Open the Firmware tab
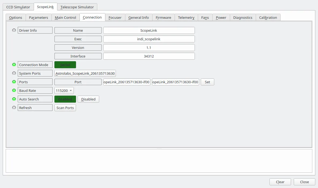The image size is (318, 188). [164, 17]
